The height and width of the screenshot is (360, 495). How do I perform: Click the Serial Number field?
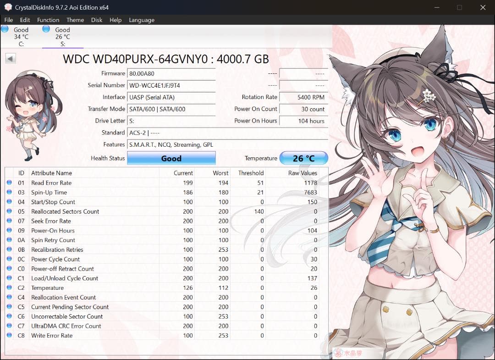[171, 85]
